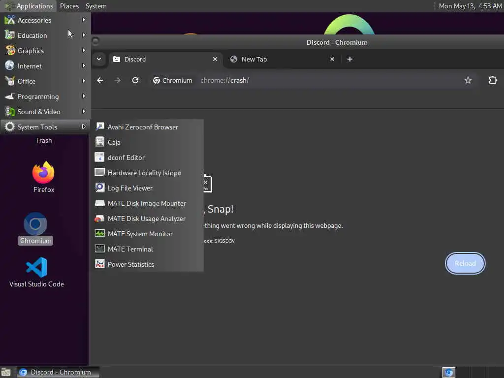Select the Chromium desktop icon
The width and height of the screenshot is (504, 378).
(x=35, y=229)
